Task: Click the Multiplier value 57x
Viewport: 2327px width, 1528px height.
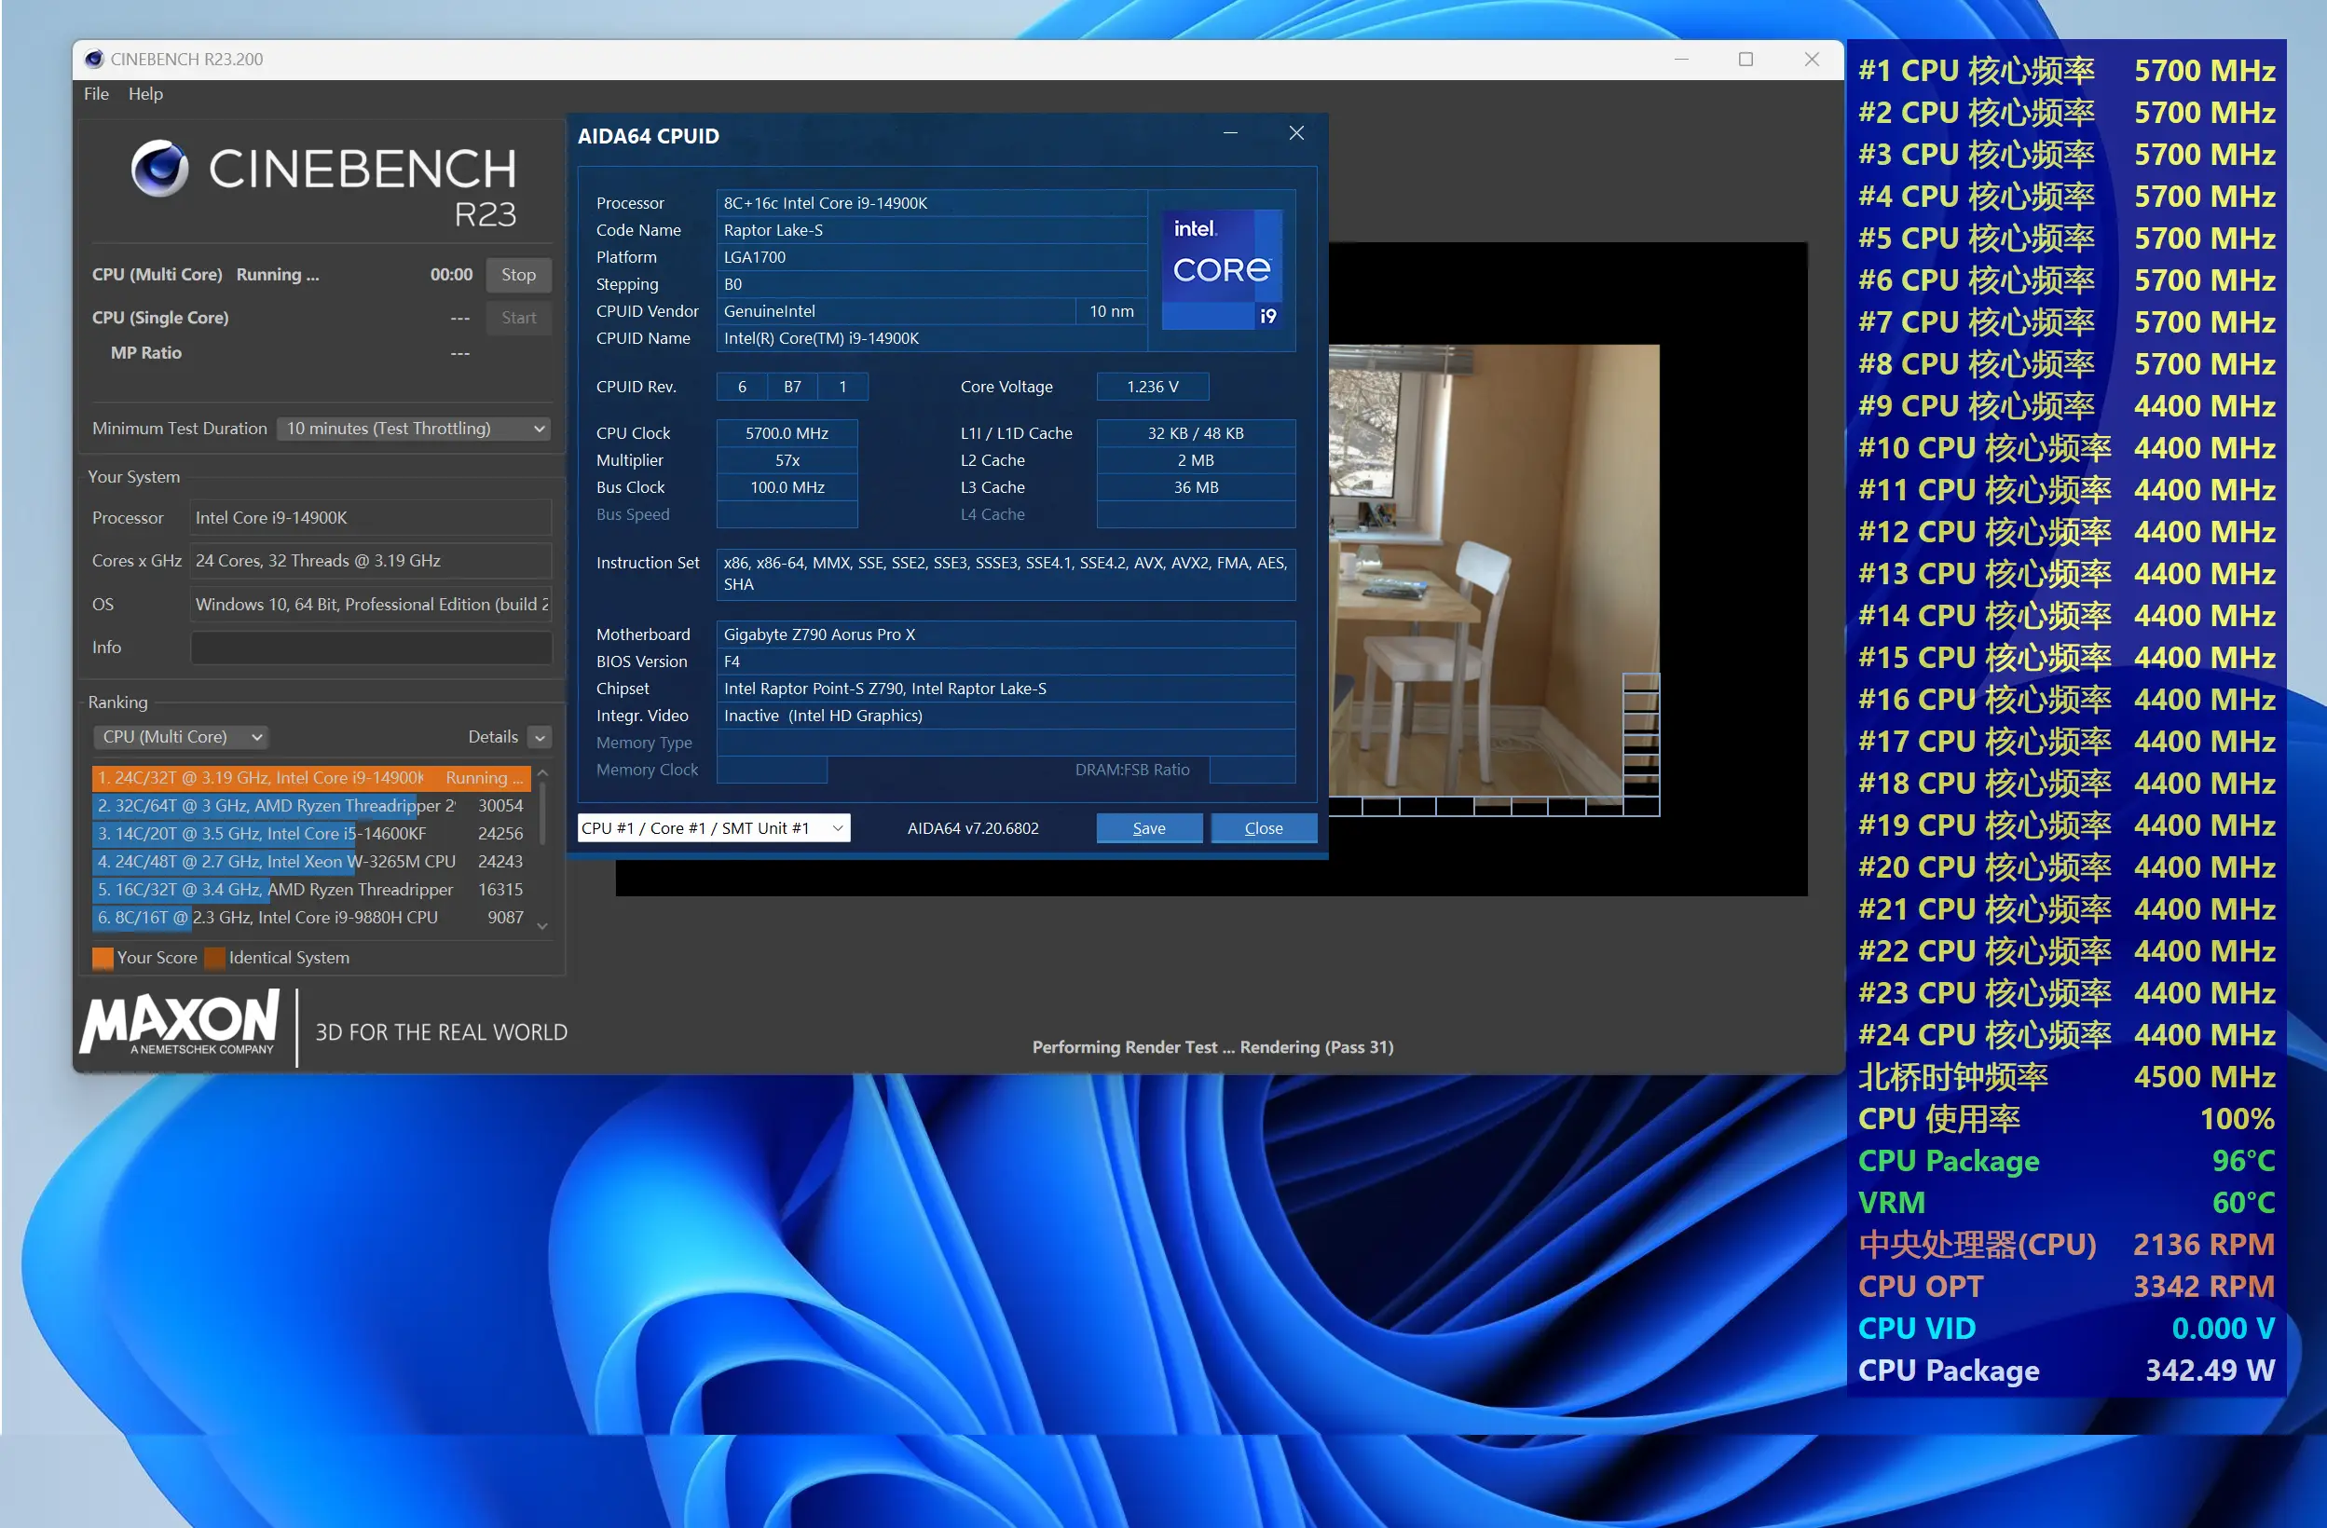Action: pos(787,460)
